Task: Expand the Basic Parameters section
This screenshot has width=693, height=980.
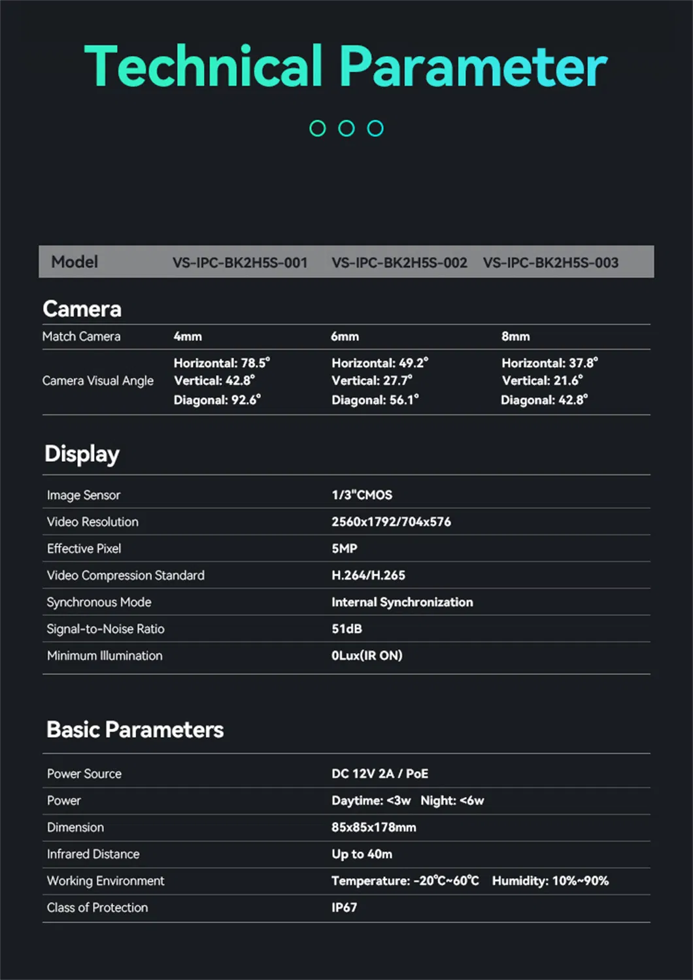Action: pyautogui.click(x=134, y=730)
